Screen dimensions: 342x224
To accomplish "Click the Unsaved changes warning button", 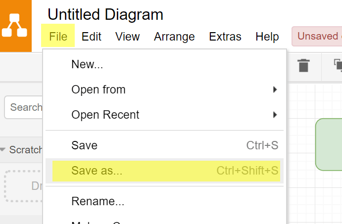I will (318, 37).
